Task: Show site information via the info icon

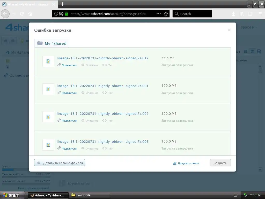Action: 56,14
